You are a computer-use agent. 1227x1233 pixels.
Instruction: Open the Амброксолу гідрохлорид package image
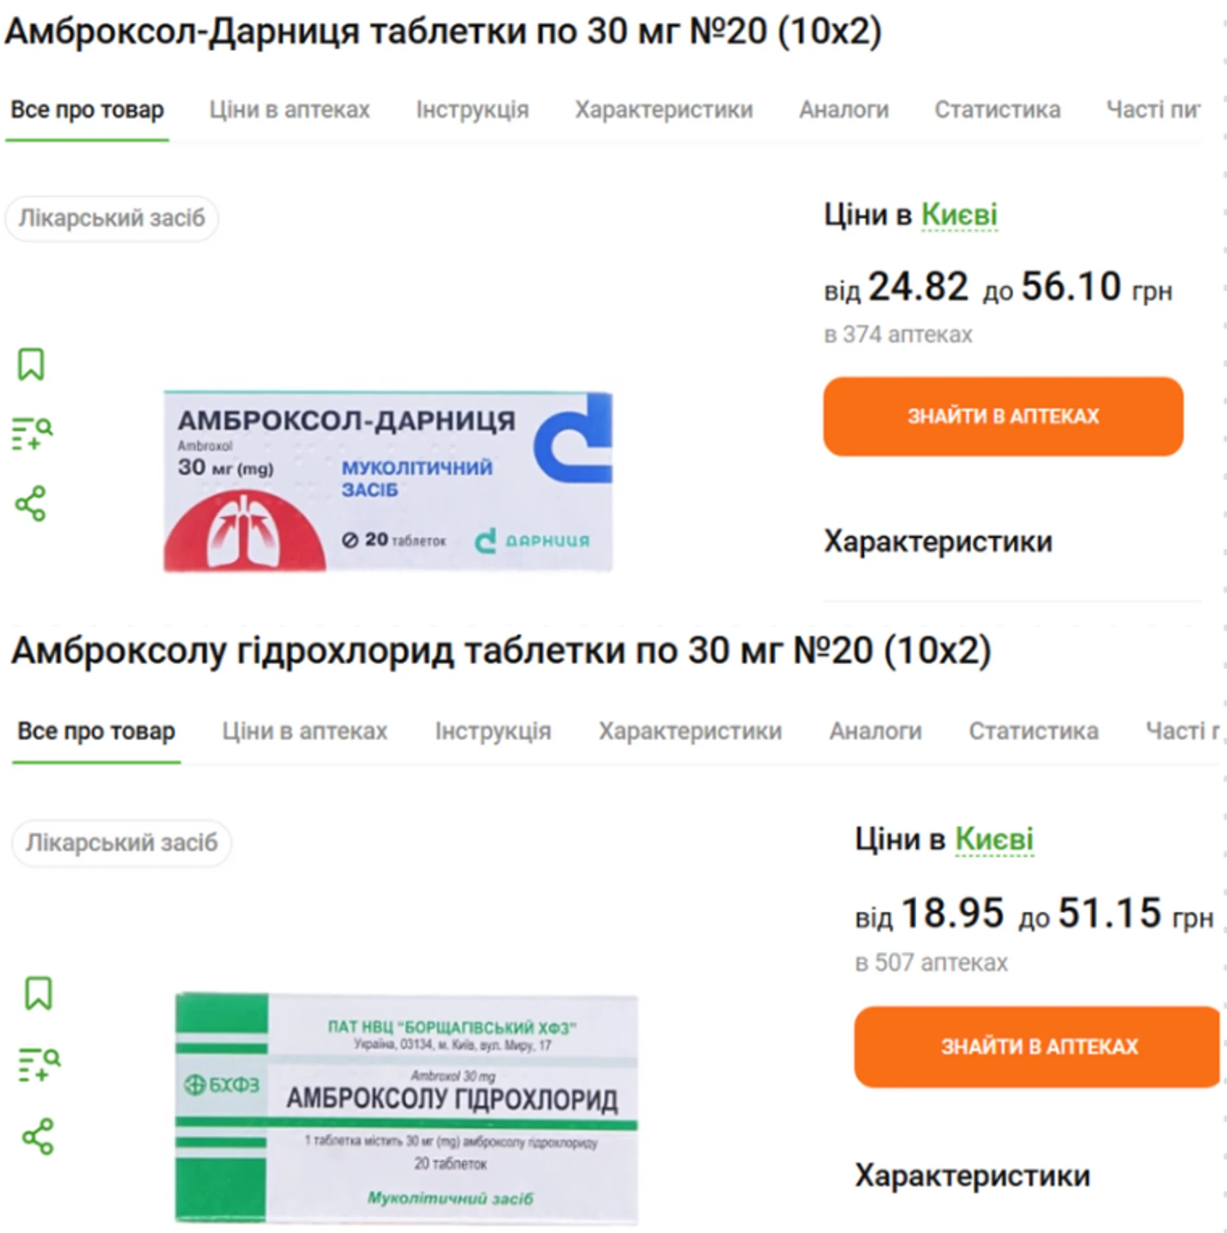point(406,1108)
